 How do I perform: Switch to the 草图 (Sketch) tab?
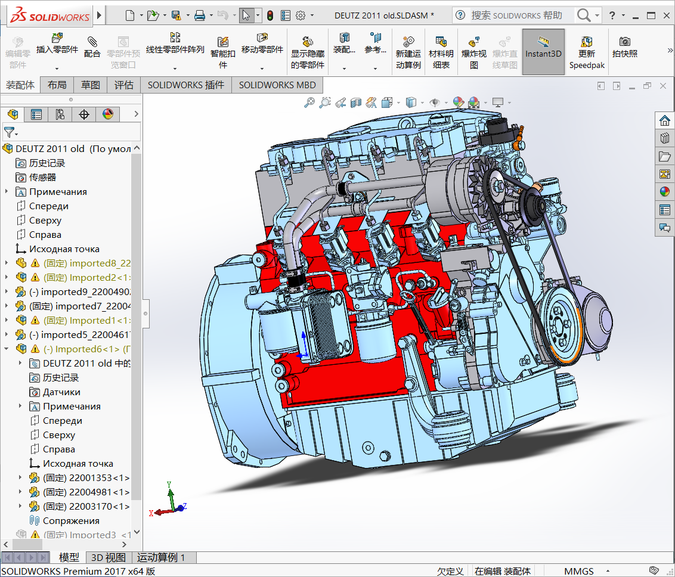91,85
